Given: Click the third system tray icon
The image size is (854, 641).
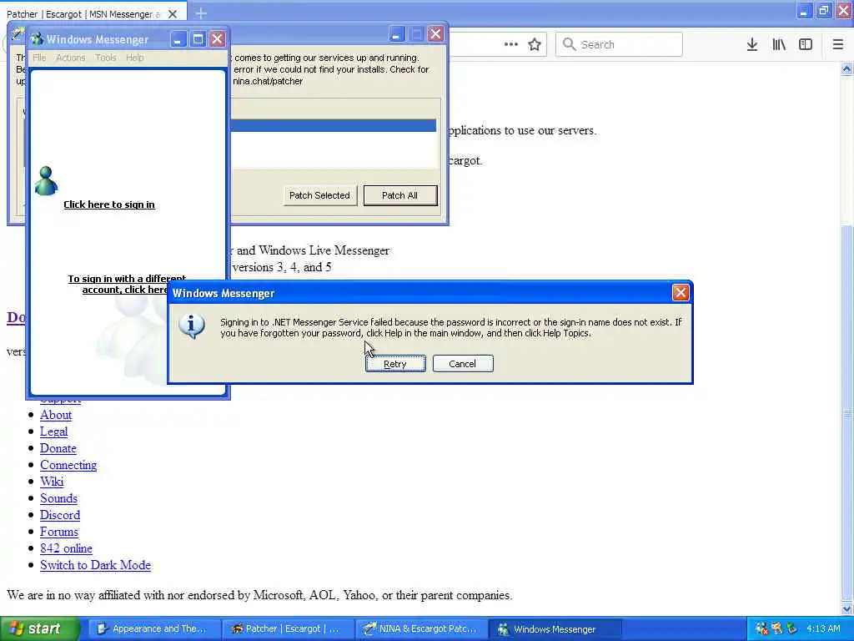Looking at the screenshot, I should pyautogui.click(x=792, y=629).
